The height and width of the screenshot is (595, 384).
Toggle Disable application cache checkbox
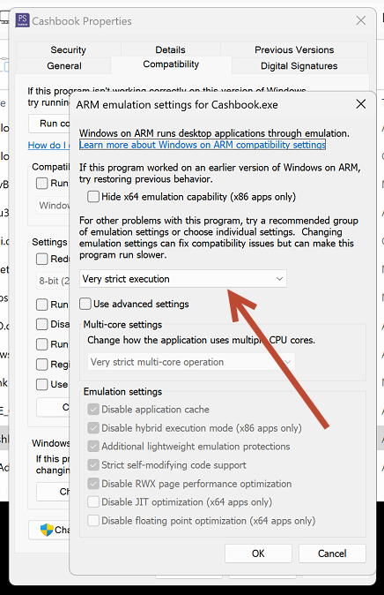(x=93, y=409)
